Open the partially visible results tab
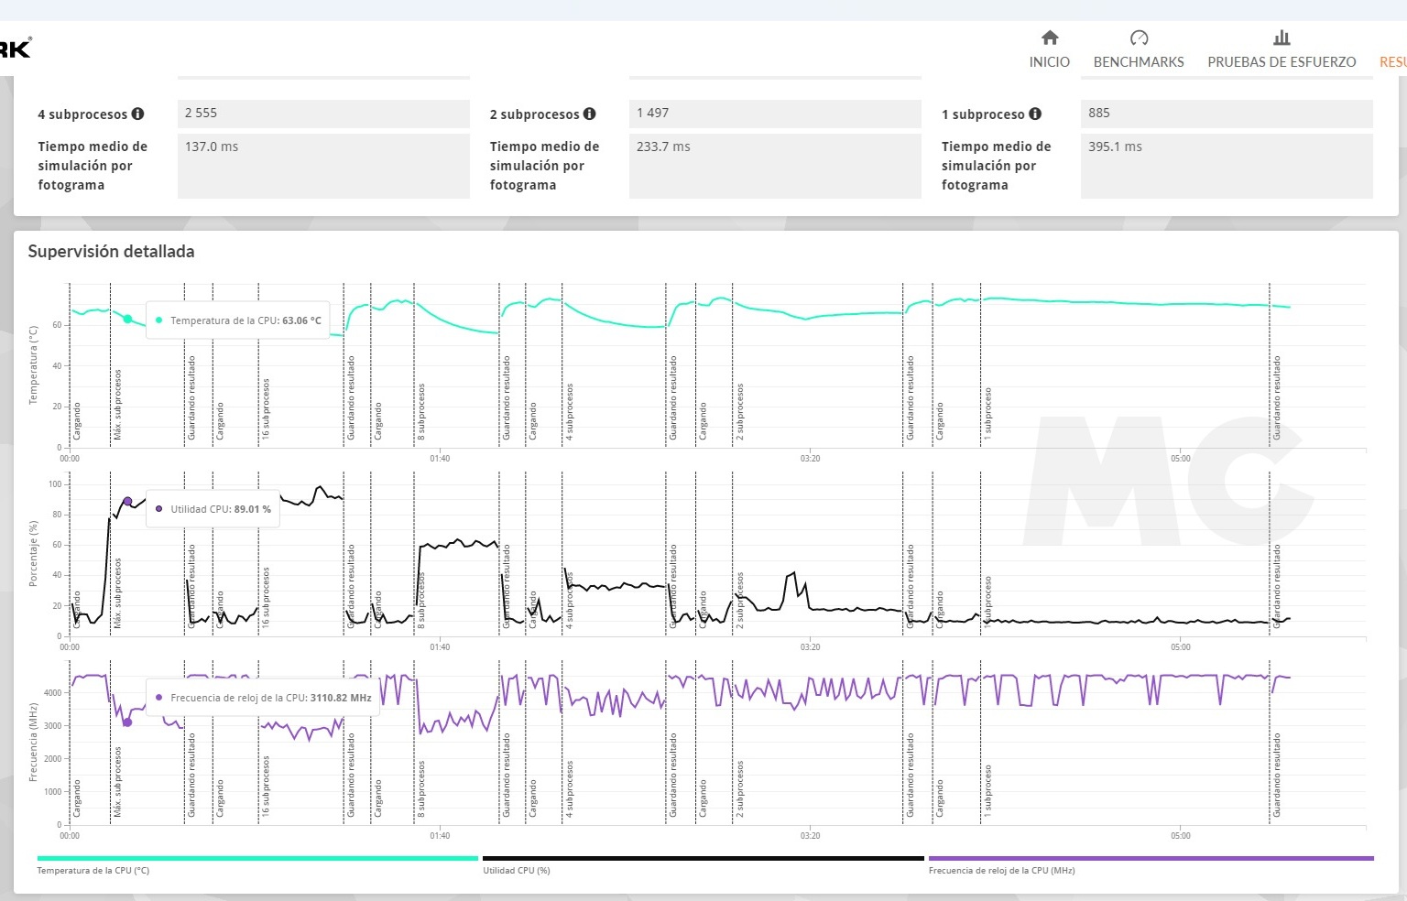Image resolution: width=1407 pixels, height=901 pixels. pos(1392,62)
